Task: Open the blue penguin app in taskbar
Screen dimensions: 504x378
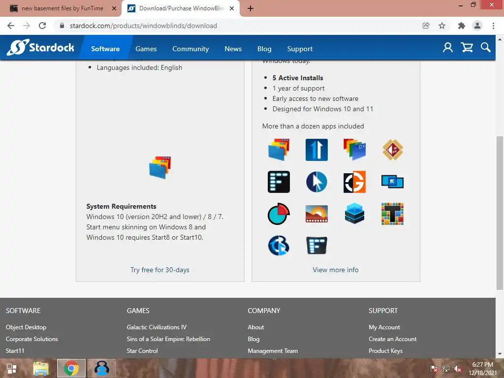Action: pos(102,368)
